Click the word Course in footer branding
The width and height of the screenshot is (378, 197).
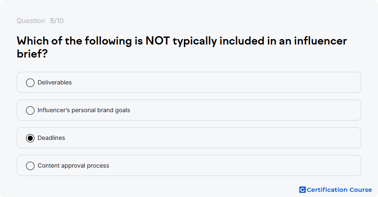coord(361,190)
